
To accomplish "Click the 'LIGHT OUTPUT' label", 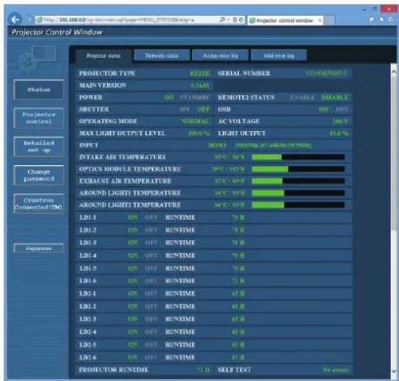I will pyautogui.click(x=242, y=133).
